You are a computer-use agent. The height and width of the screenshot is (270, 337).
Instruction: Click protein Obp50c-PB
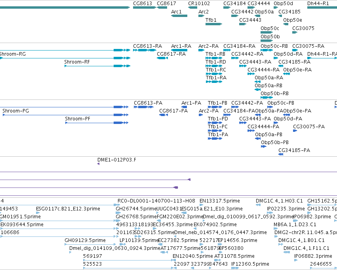(x=270, y=107)
